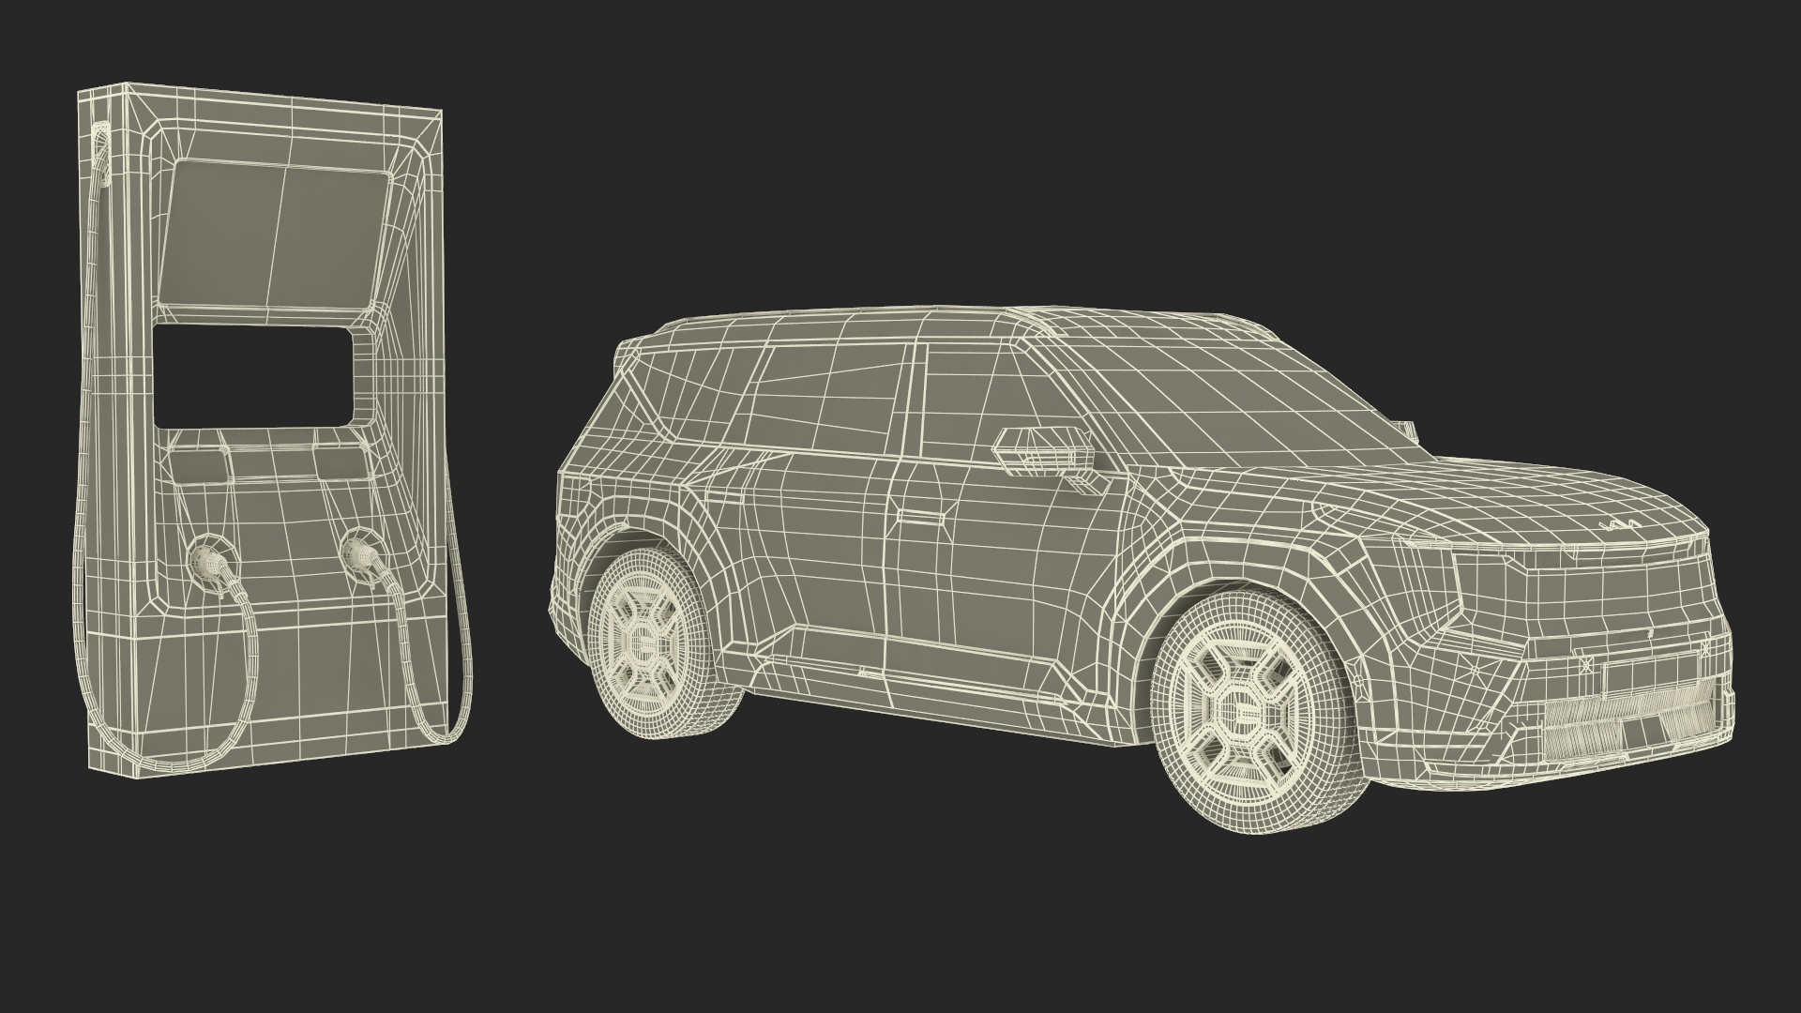
Task: Select the car's front door handle
Action: coord(923,515)
